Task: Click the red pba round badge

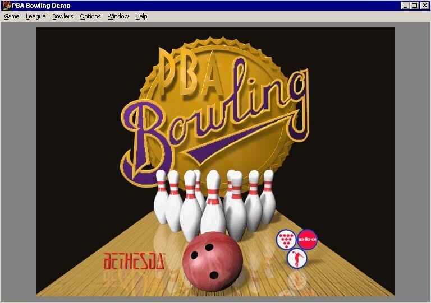Action: pos(308,239)
